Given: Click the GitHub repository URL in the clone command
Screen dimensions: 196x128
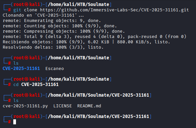Looking at the screenshot, I should tap(114, 10).
